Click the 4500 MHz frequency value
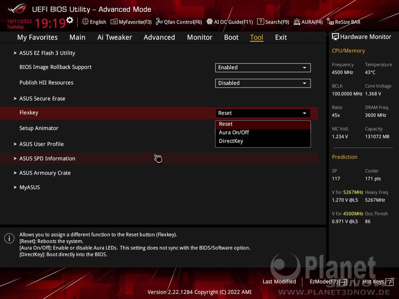399x299 pixels. coord(343,72)
